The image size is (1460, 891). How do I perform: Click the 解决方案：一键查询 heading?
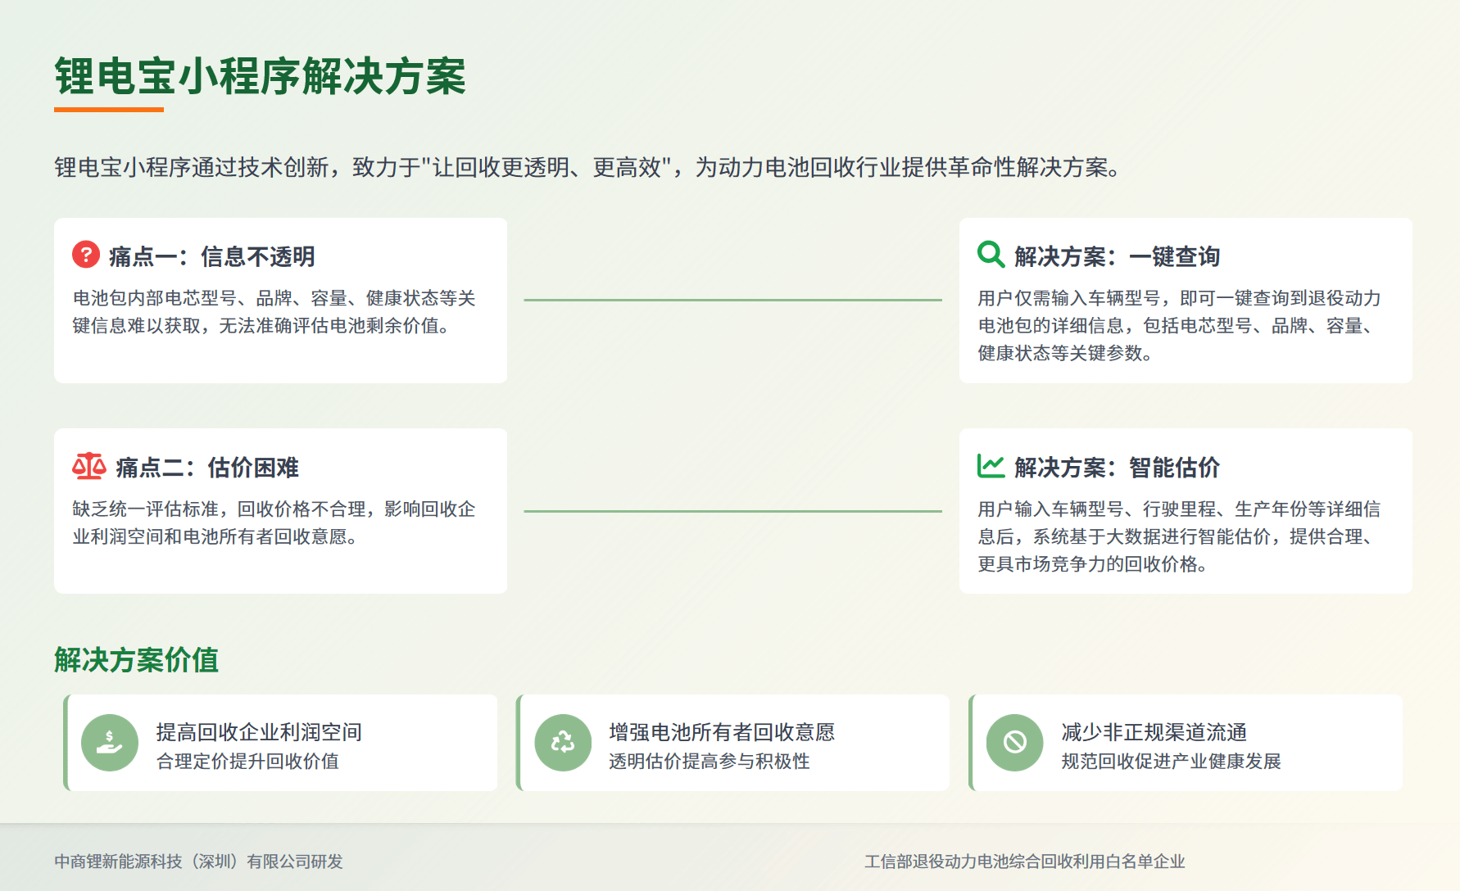click(1117, 257)
